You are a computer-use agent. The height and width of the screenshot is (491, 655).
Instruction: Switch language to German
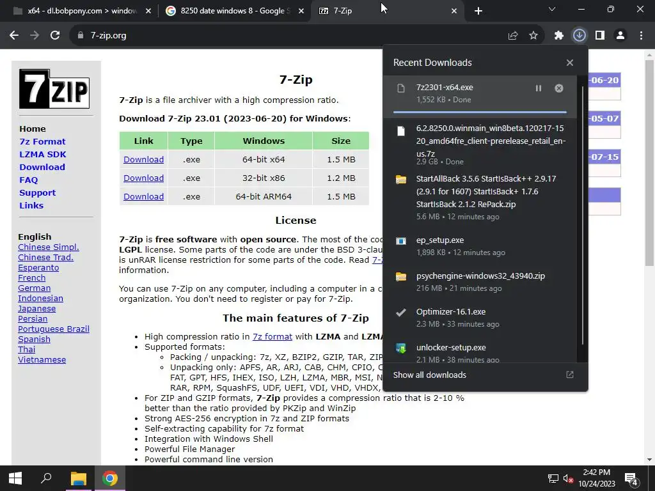[x=35, y=288]
